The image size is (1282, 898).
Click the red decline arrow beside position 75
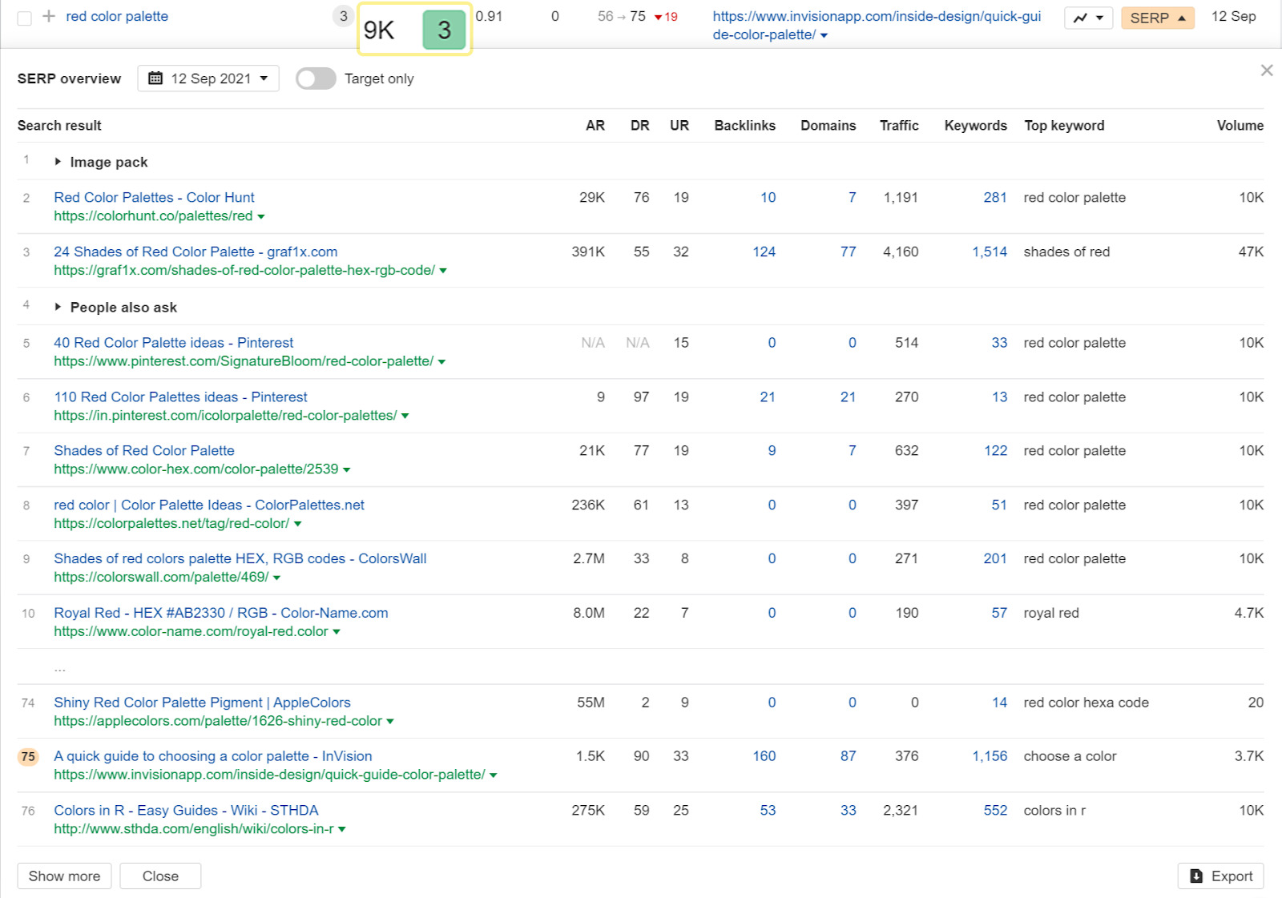(x=659, y=15)
